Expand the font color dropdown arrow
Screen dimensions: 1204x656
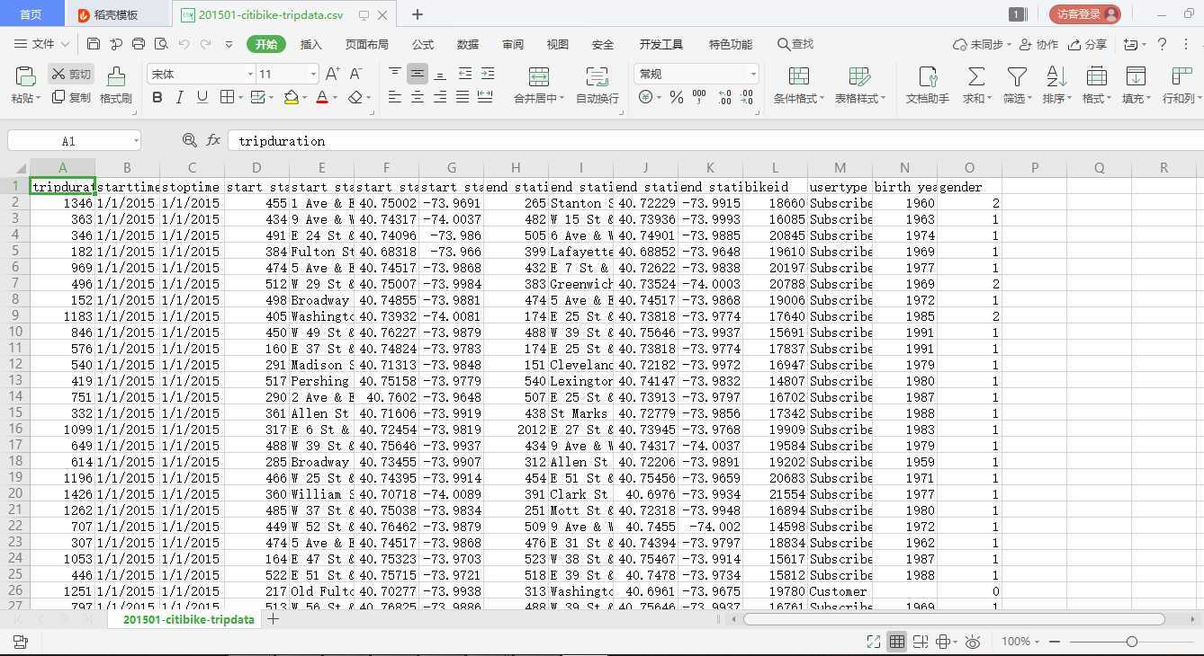point(336,97)
